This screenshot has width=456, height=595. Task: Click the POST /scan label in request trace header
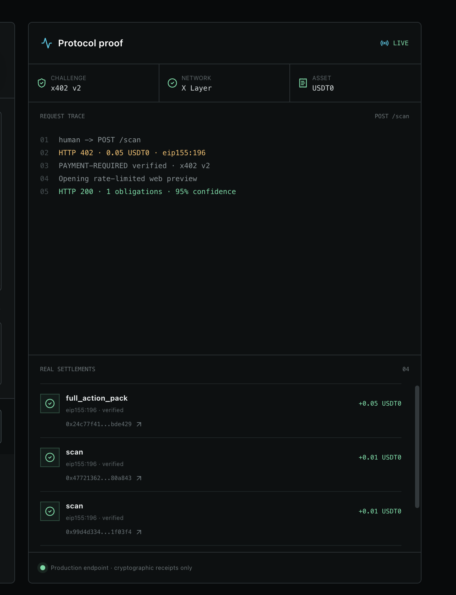[392, 116]
